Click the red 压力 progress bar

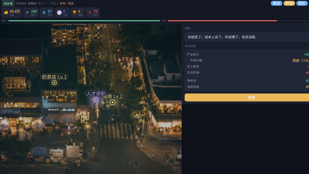click(x=222, y=21)
